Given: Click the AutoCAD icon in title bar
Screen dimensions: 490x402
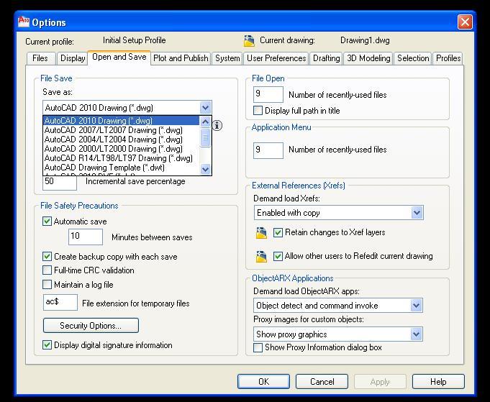Looking at the screenshot, I should point(24,22).
